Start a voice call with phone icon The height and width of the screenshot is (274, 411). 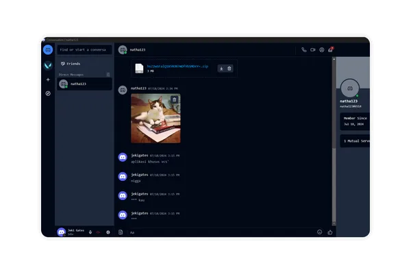[x=303, y=49]
